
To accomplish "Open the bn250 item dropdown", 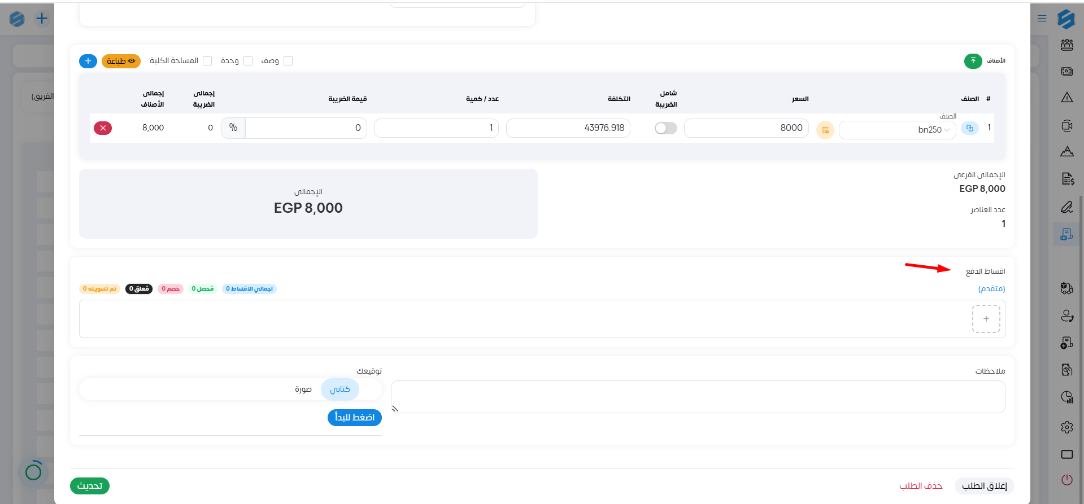I will pos(897,130).
